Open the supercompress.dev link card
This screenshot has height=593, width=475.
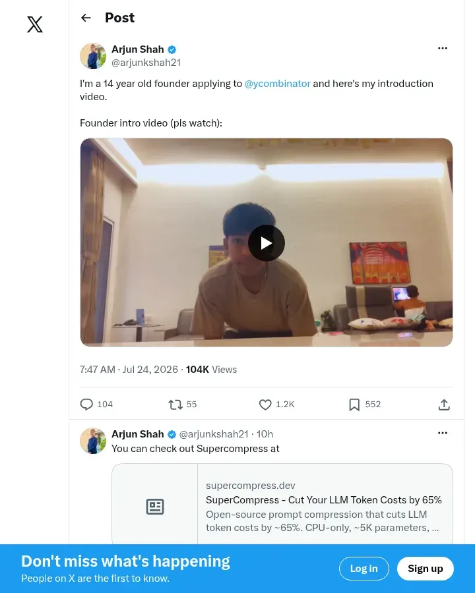tap(282, 504)
